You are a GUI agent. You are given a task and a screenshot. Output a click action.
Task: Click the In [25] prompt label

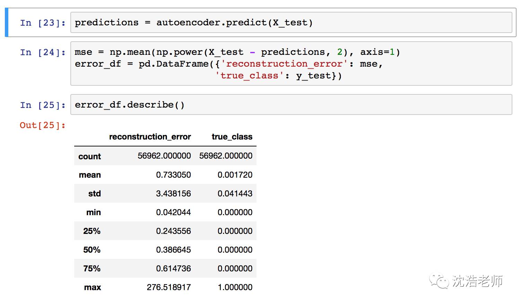click(x=43, y=105)
